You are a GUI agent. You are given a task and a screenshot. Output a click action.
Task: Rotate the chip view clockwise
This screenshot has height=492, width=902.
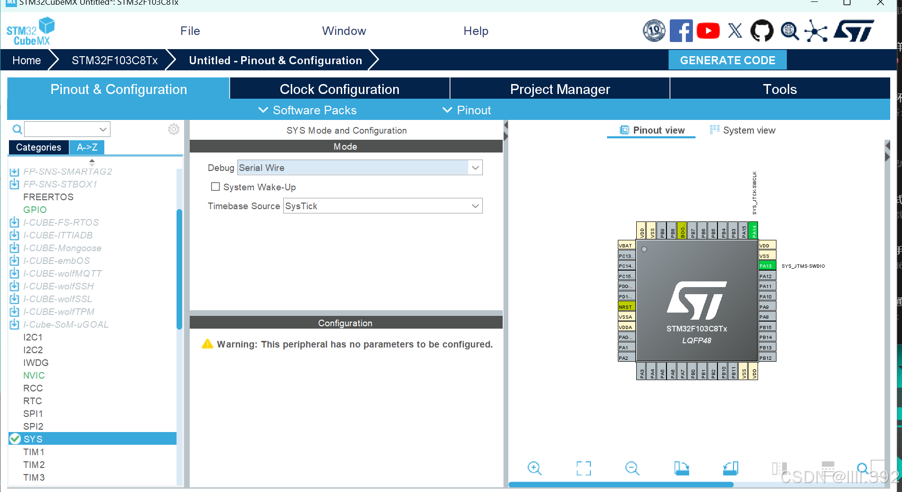coord(682,468)
